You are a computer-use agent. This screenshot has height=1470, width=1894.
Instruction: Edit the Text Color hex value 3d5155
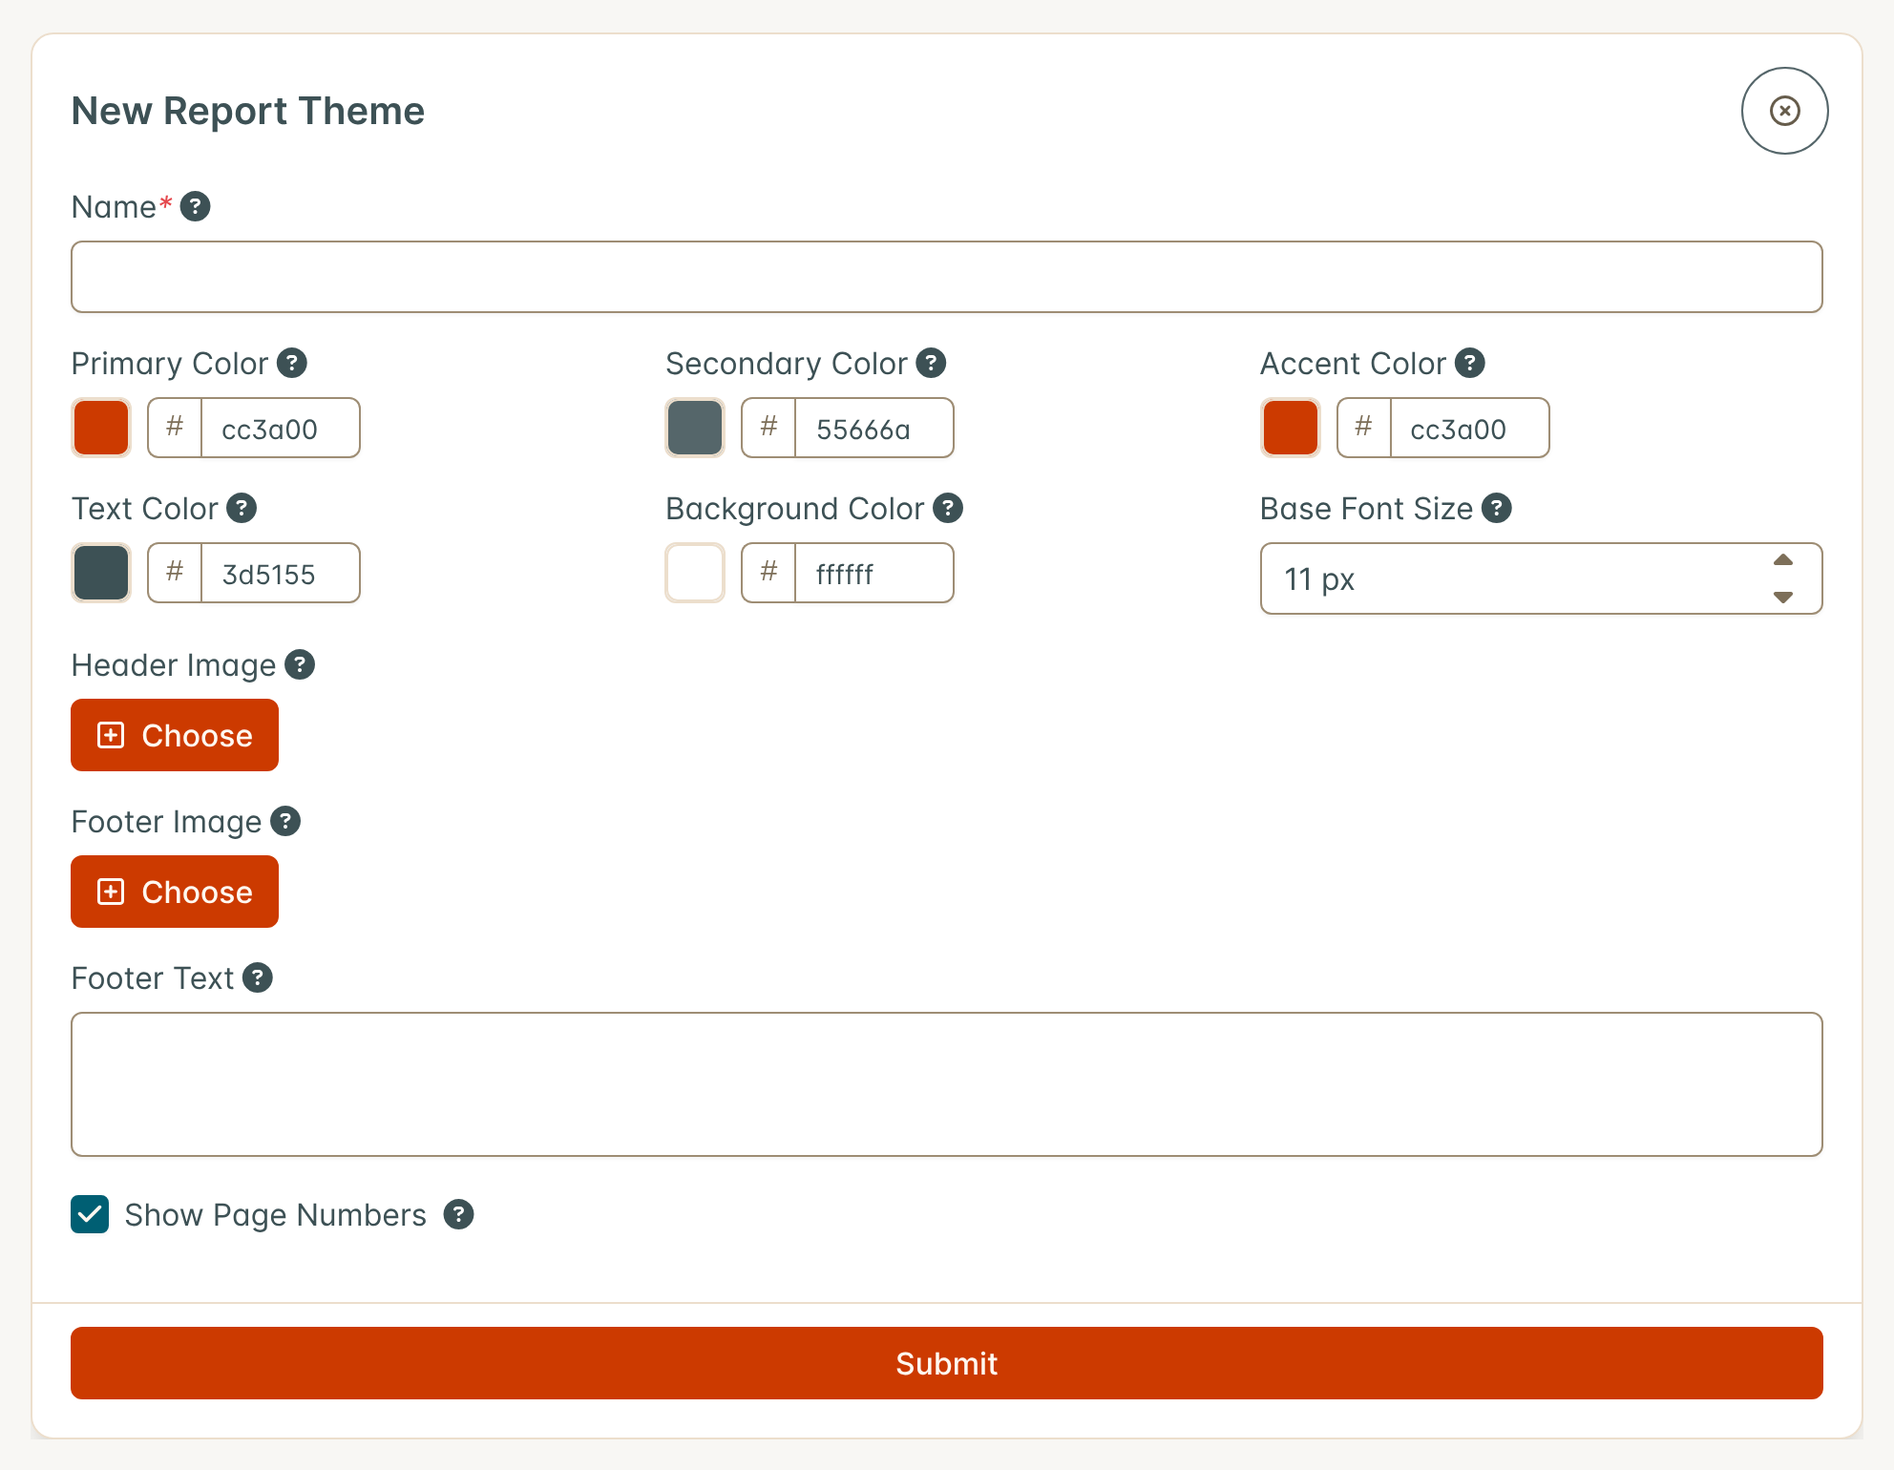281,573
